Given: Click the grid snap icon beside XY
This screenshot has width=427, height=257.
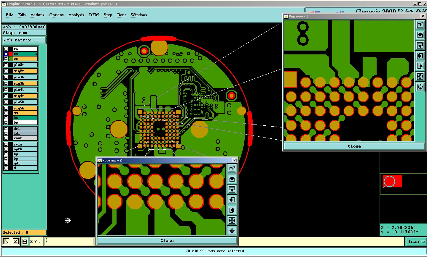Looking at the screenshot, I should pos(25,241).
